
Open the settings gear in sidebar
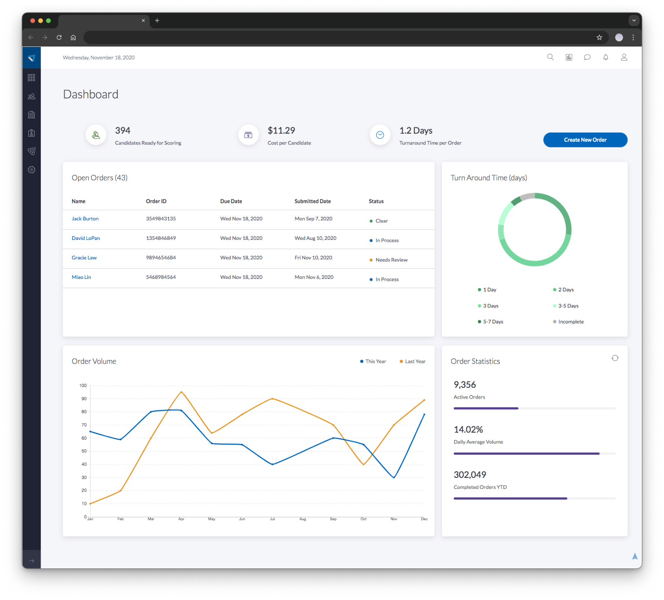pyautogui.click(x=32, y=170)
